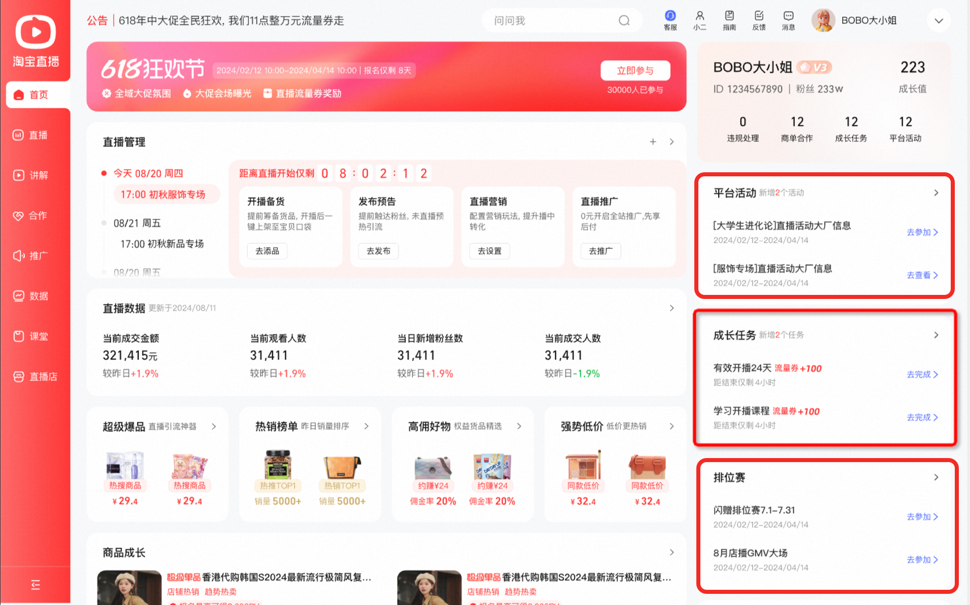Click the 违规处理 count 0
The height and width of the screenshot is (605, 970).
(742, 122)
